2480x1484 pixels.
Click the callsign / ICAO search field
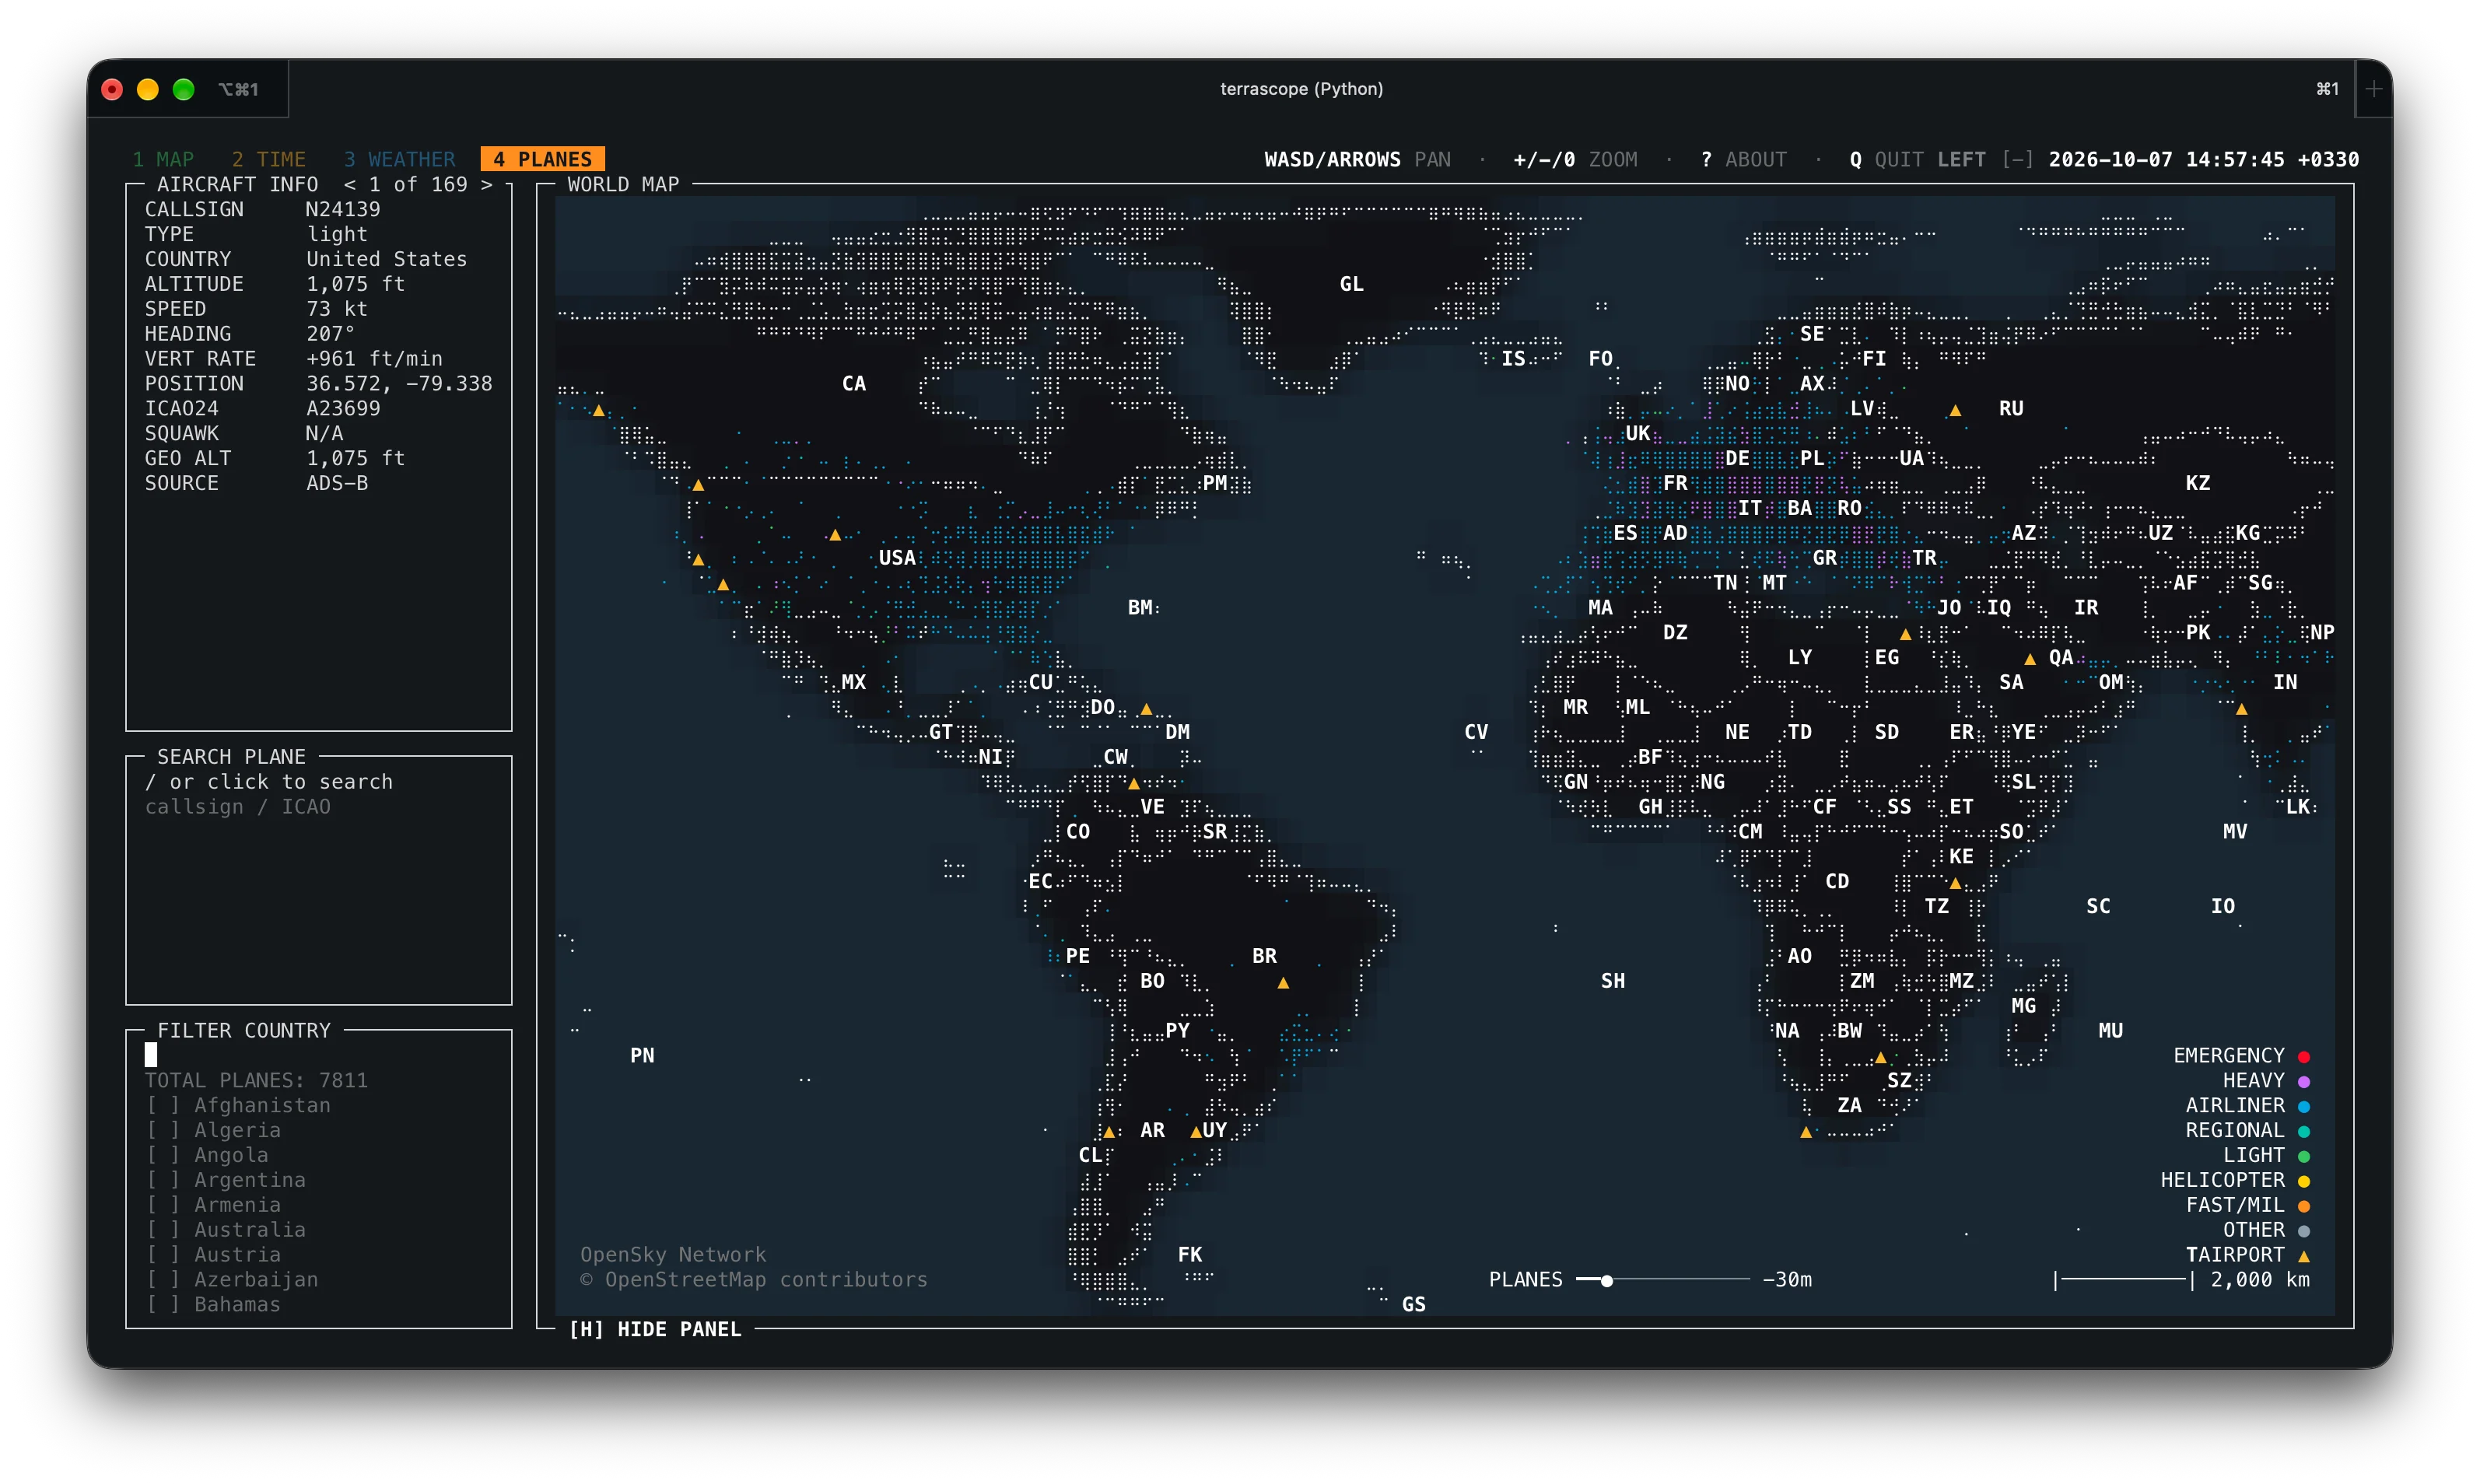(238, 807)
